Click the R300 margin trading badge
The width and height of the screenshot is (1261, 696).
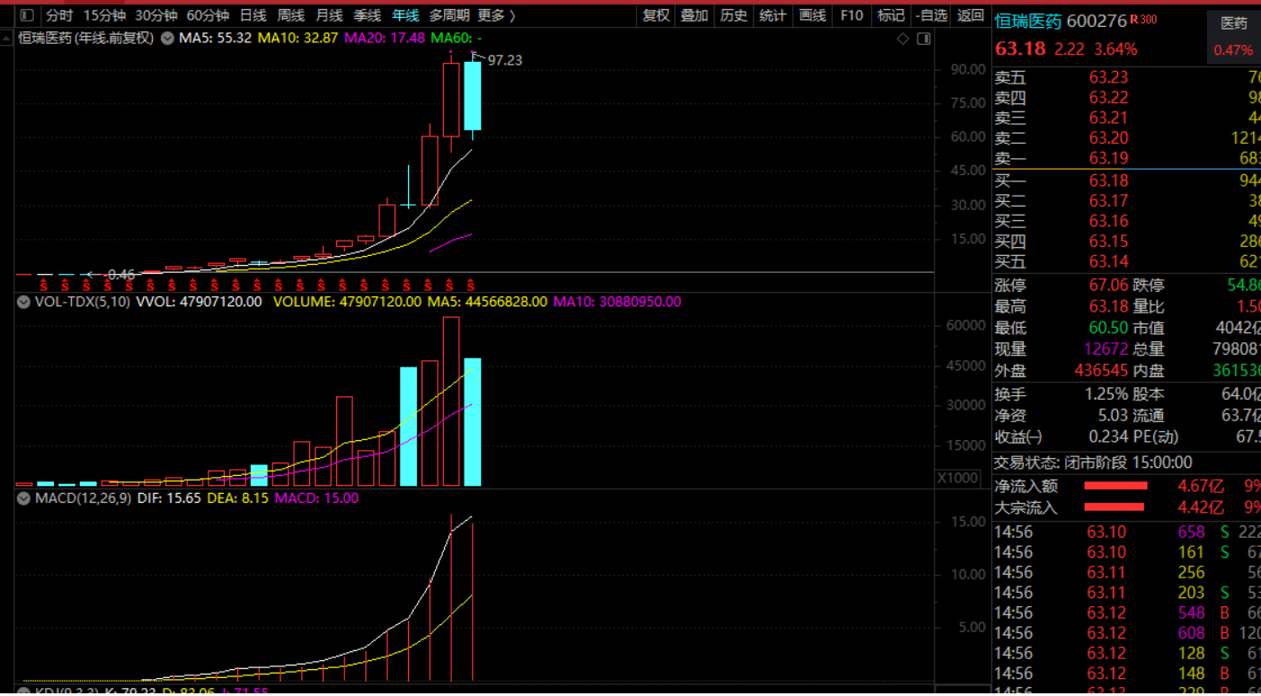pyautogui.click(x=1143, y=20)
